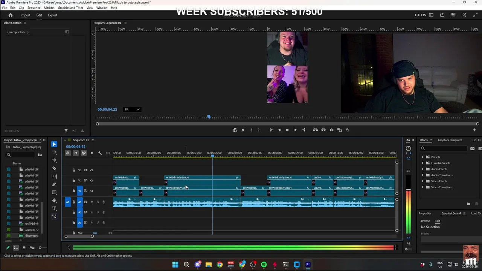Screen dimensions: 482x271
Task: Click the comparison view icon
Action: 340,130
